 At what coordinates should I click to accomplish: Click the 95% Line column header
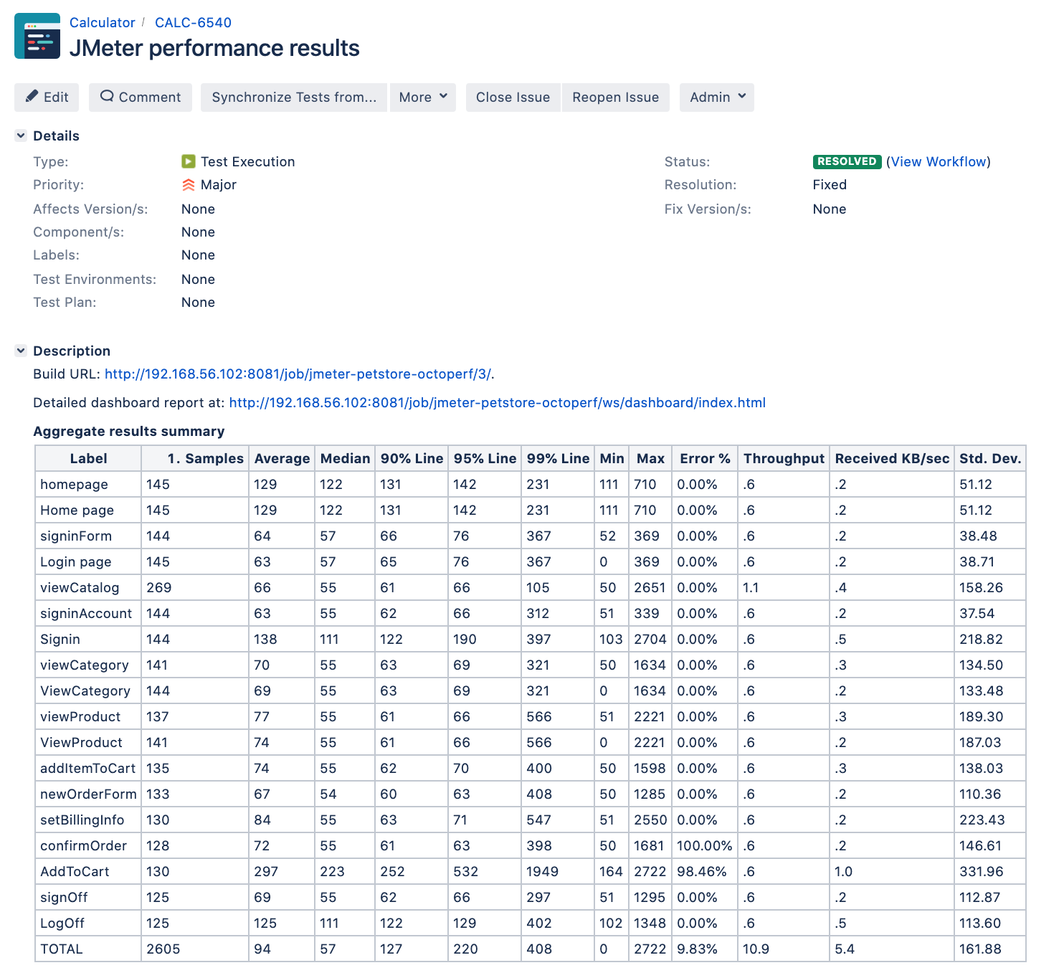point(485,459)
